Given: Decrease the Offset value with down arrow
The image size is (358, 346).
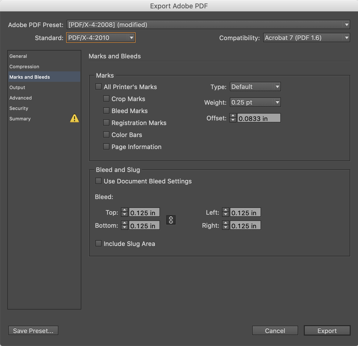Looking at the screenshot, I should [233, 120].
